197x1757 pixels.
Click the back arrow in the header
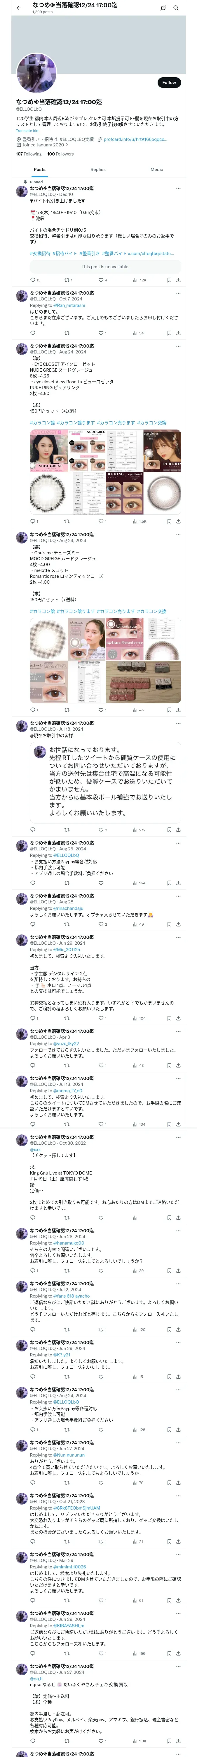point(19,8)
